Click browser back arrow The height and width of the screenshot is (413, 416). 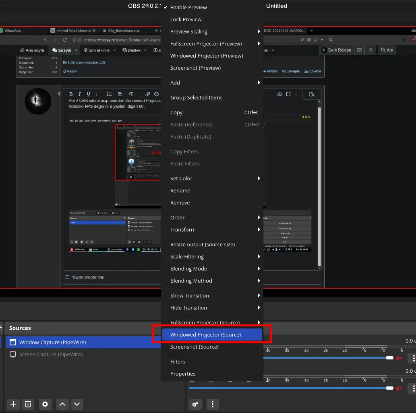tap(46, 40)
